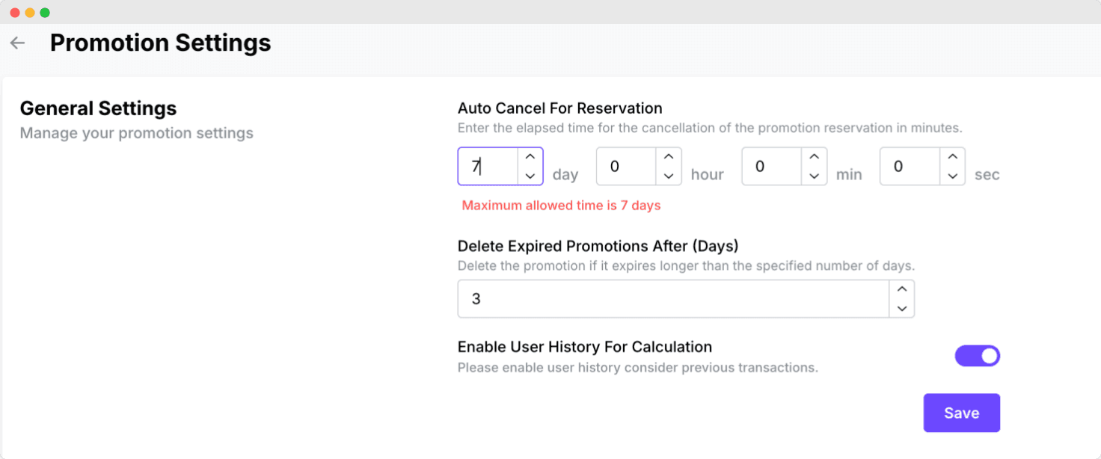The width and height of the screenshot is (1101, 459).
Task: Click the sec input field
Action: [910, 166]
